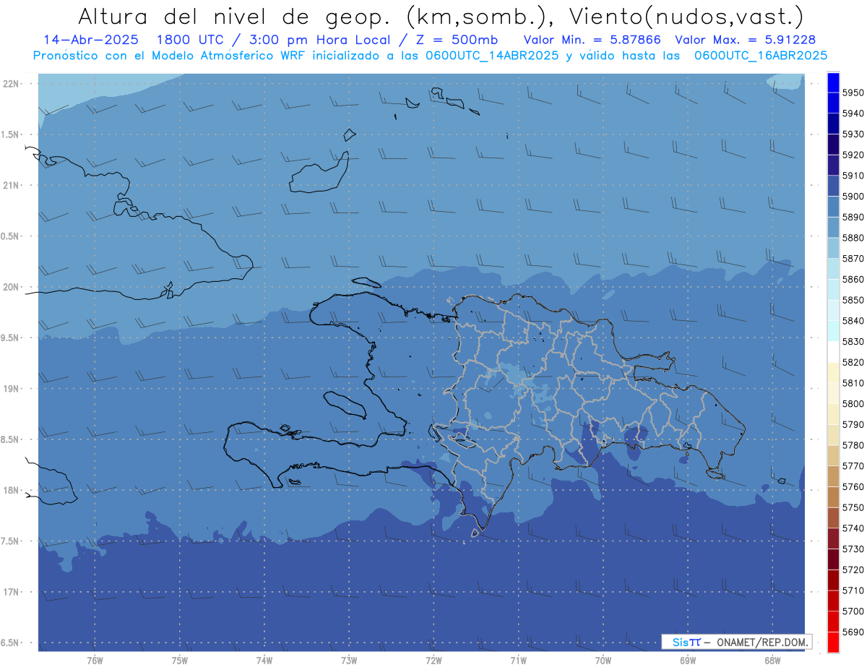Click the '70W' longitude label
Viewport: 867px width, 670px height.
click(x=603, y=661)
